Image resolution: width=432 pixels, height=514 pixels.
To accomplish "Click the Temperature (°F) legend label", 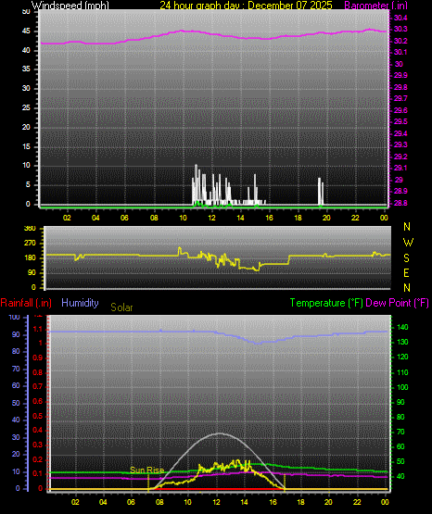I will [326, 303].
